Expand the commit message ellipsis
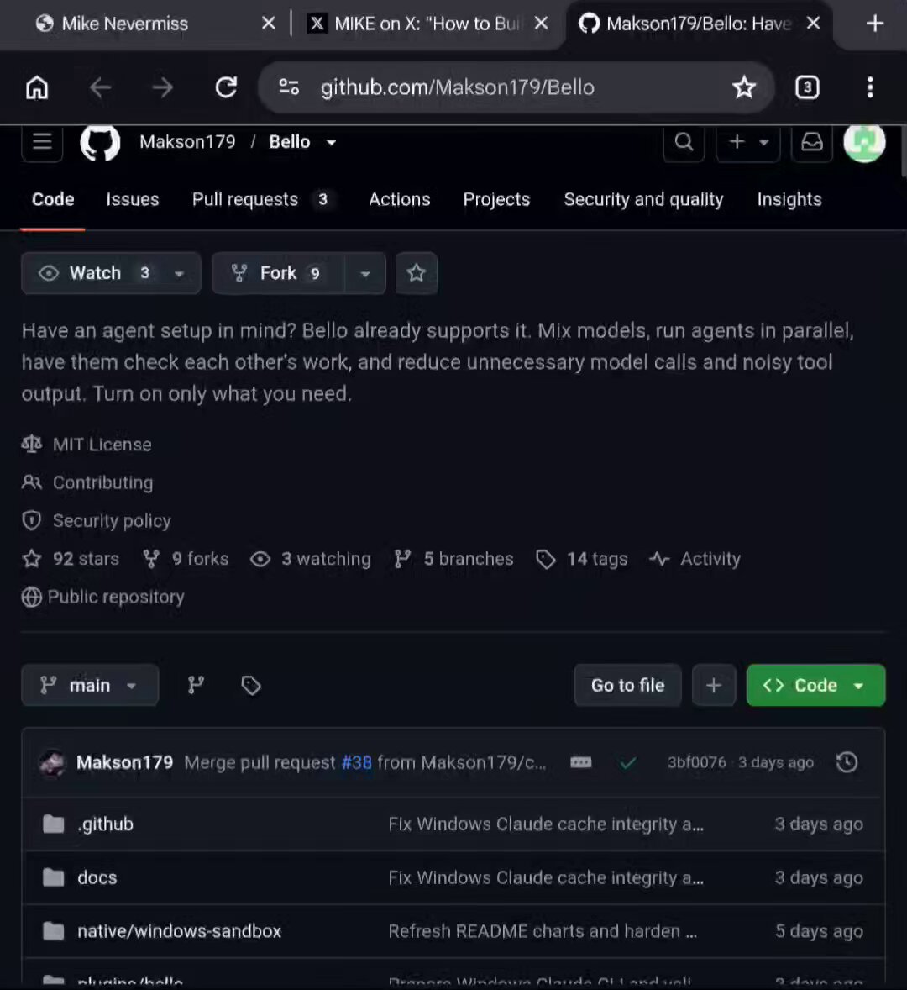 click(581, 763)
